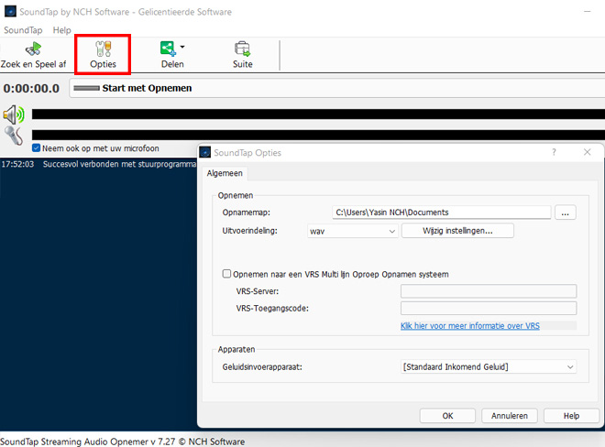Select the 17:52:03 log entry
The image size is (605, 447).
(98, 164)
